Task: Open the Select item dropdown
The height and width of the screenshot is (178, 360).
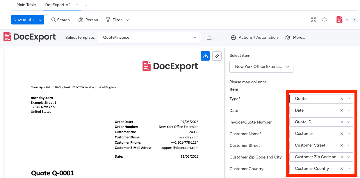Action: [261, 67]
